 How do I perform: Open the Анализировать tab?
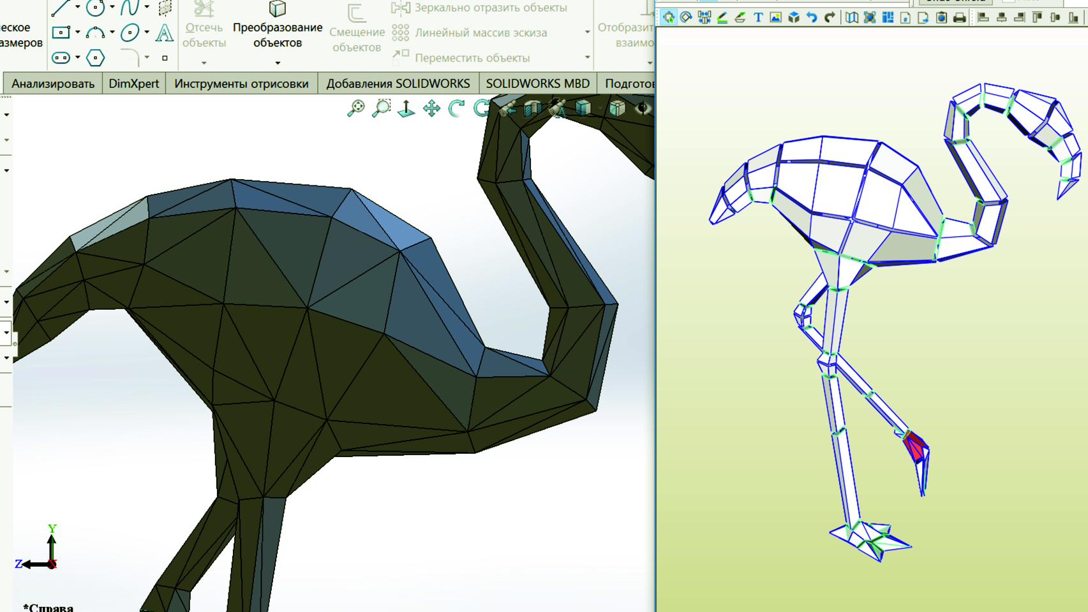(53, 84)
